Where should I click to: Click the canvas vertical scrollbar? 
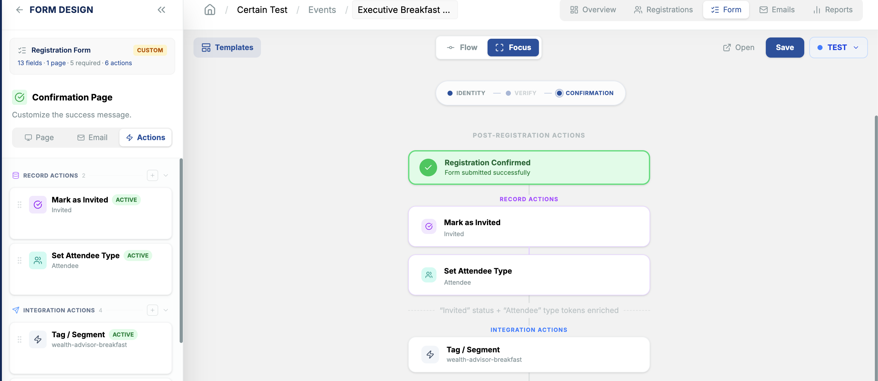point(876,248)
